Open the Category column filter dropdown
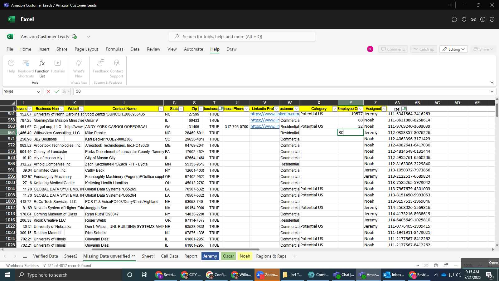This screenshot has height=281, width=499. (x=335, y=109)
